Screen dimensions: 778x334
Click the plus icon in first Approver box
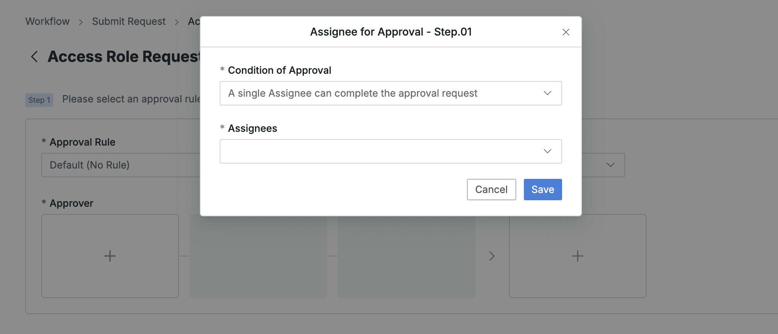(x=110, y=256)
